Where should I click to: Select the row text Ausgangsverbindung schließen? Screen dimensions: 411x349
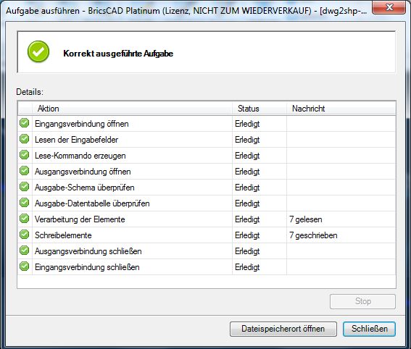point(88,251)
